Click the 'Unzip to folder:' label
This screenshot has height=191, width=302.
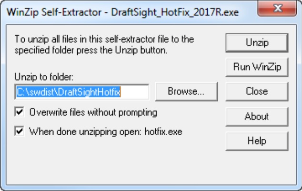tap(44, 77)
